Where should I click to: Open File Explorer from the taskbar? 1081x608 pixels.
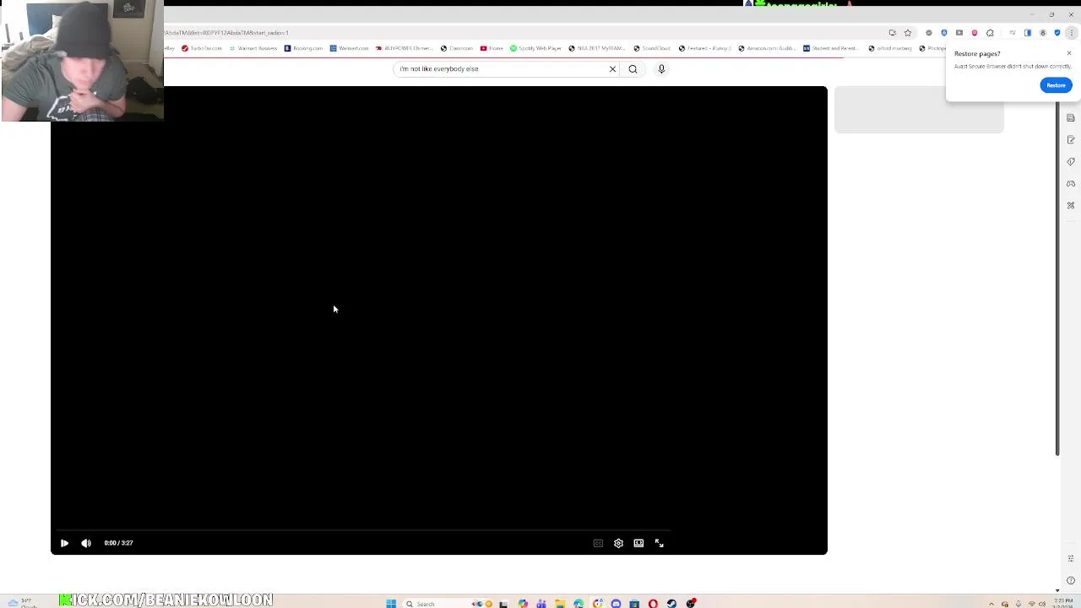click(560, 604)
